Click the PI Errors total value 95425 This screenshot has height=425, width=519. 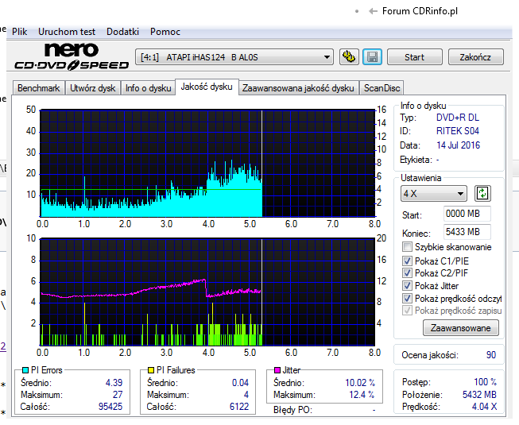tap(110, 406)
